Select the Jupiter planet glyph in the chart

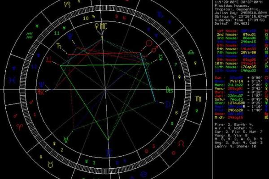click(x=49, y=60)
